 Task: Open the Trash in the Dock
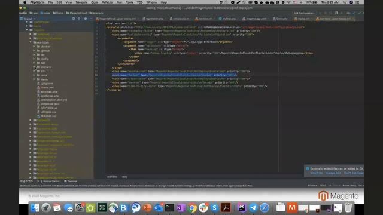(x=348, y=208)
